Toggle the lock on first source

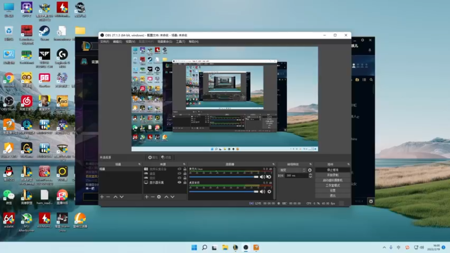point(184,169)
